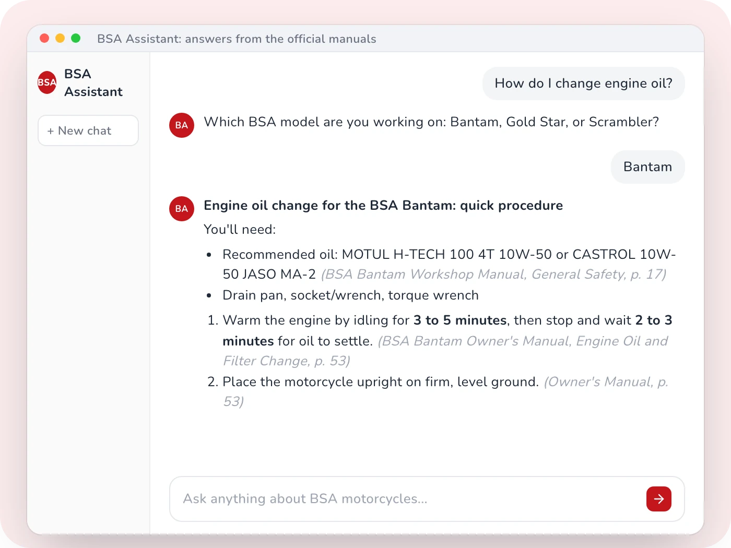Click the 'Engine oil change for the BSA Bantam' heading
The height and width of the screenshot is (548, 731).
coord(383,206)
